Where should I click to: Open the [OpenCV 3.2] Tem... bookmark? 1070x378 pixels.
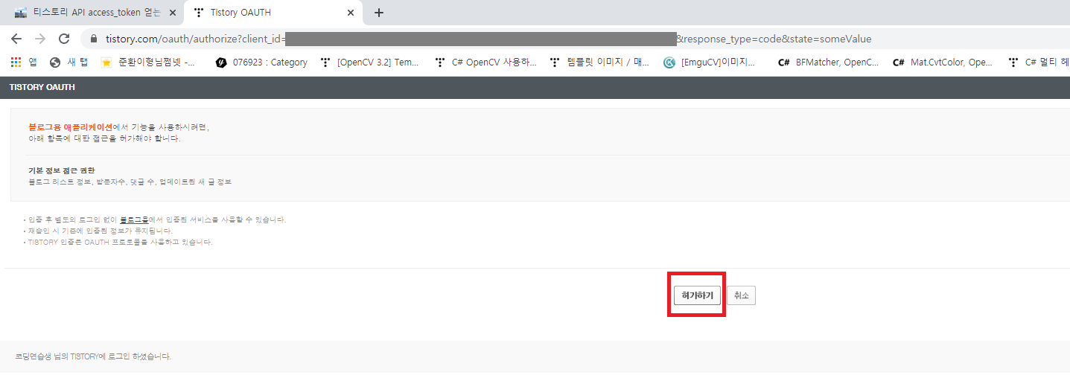369,63
